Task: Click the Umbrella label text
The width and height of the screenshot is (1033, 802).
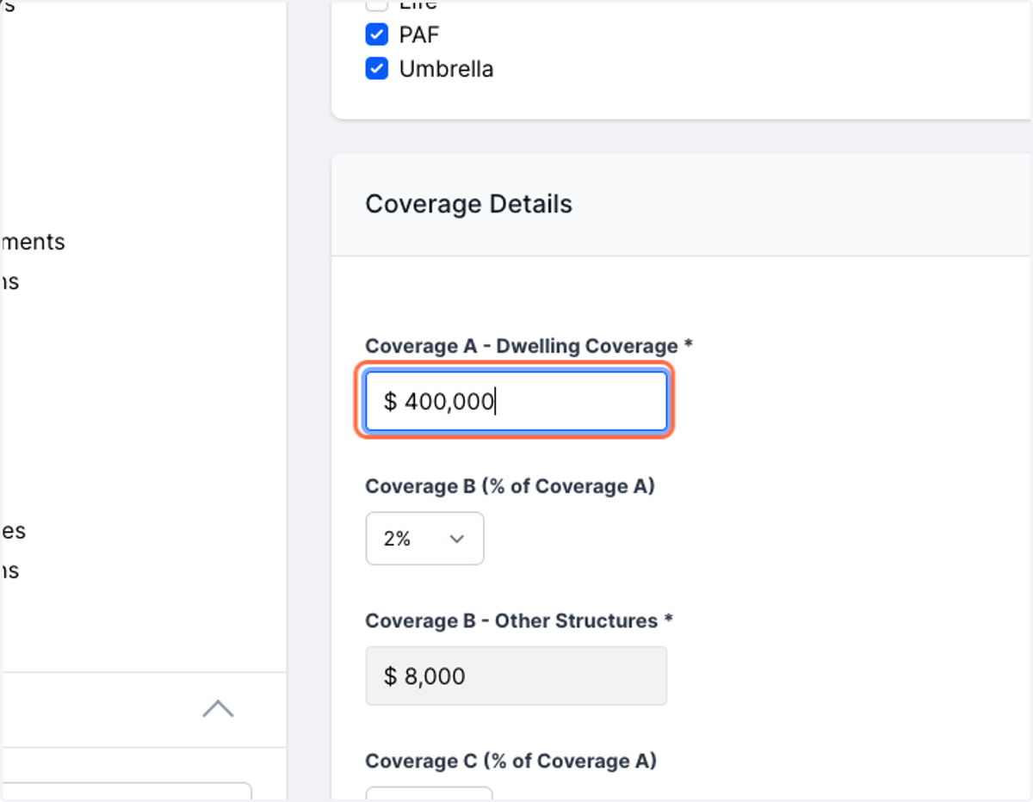Action: pos(446,69)
